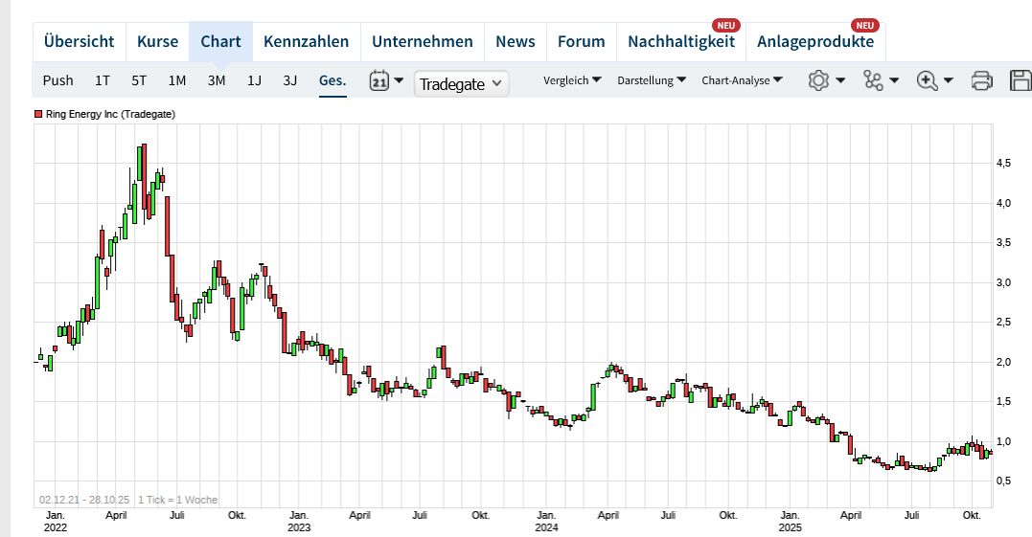The image size is (1032, 537).
Task: Open the Chart-Analyse dropdown
Action: pyautogui.click(x=742, y=80)
